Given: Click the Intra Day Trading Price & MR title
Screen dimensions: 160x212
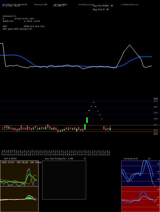Looking at the screenshot, I should pyautogui.click(x=59, y=159).
